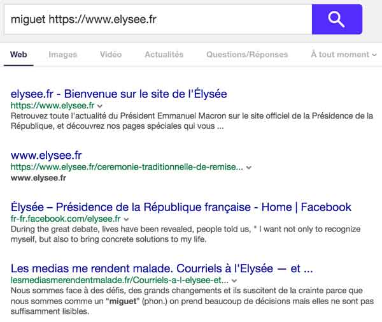This screenshot has width=382, height=322.
Task: Click the purple magnifying glass search button
Action: (337, 19)
